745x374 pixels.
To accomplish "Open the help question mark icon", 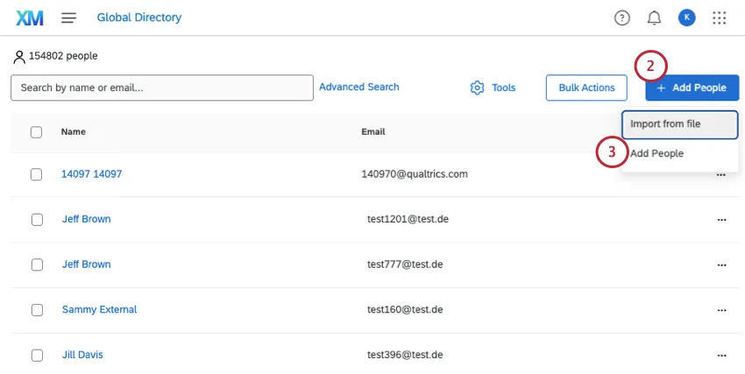I will click(622, 18).
